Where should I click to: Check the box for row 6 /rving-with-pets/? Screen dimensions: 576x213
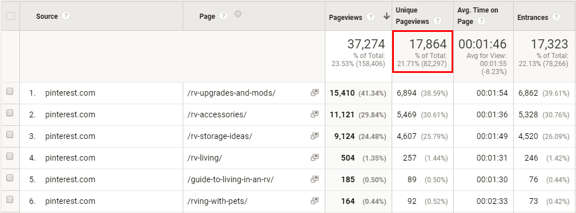tap(10, 200)
